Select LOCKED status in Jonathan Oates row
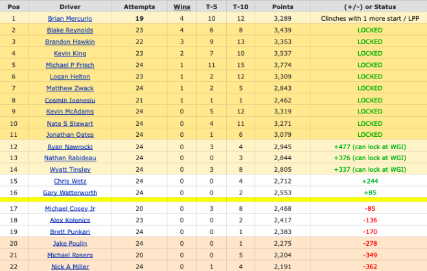Screen dimensions: 427x271 tap(370, 135)
